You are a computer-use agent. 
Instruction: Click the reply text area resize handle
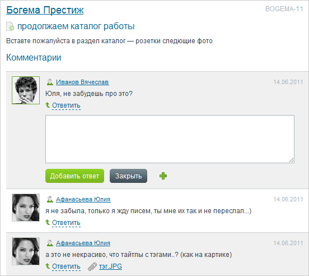pyautogui.click(x=292, y=160)
